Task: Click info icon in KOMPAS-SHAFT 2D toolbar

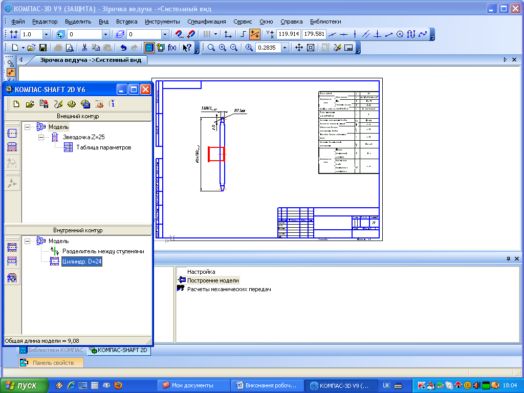Action: [x=113, y=104]
